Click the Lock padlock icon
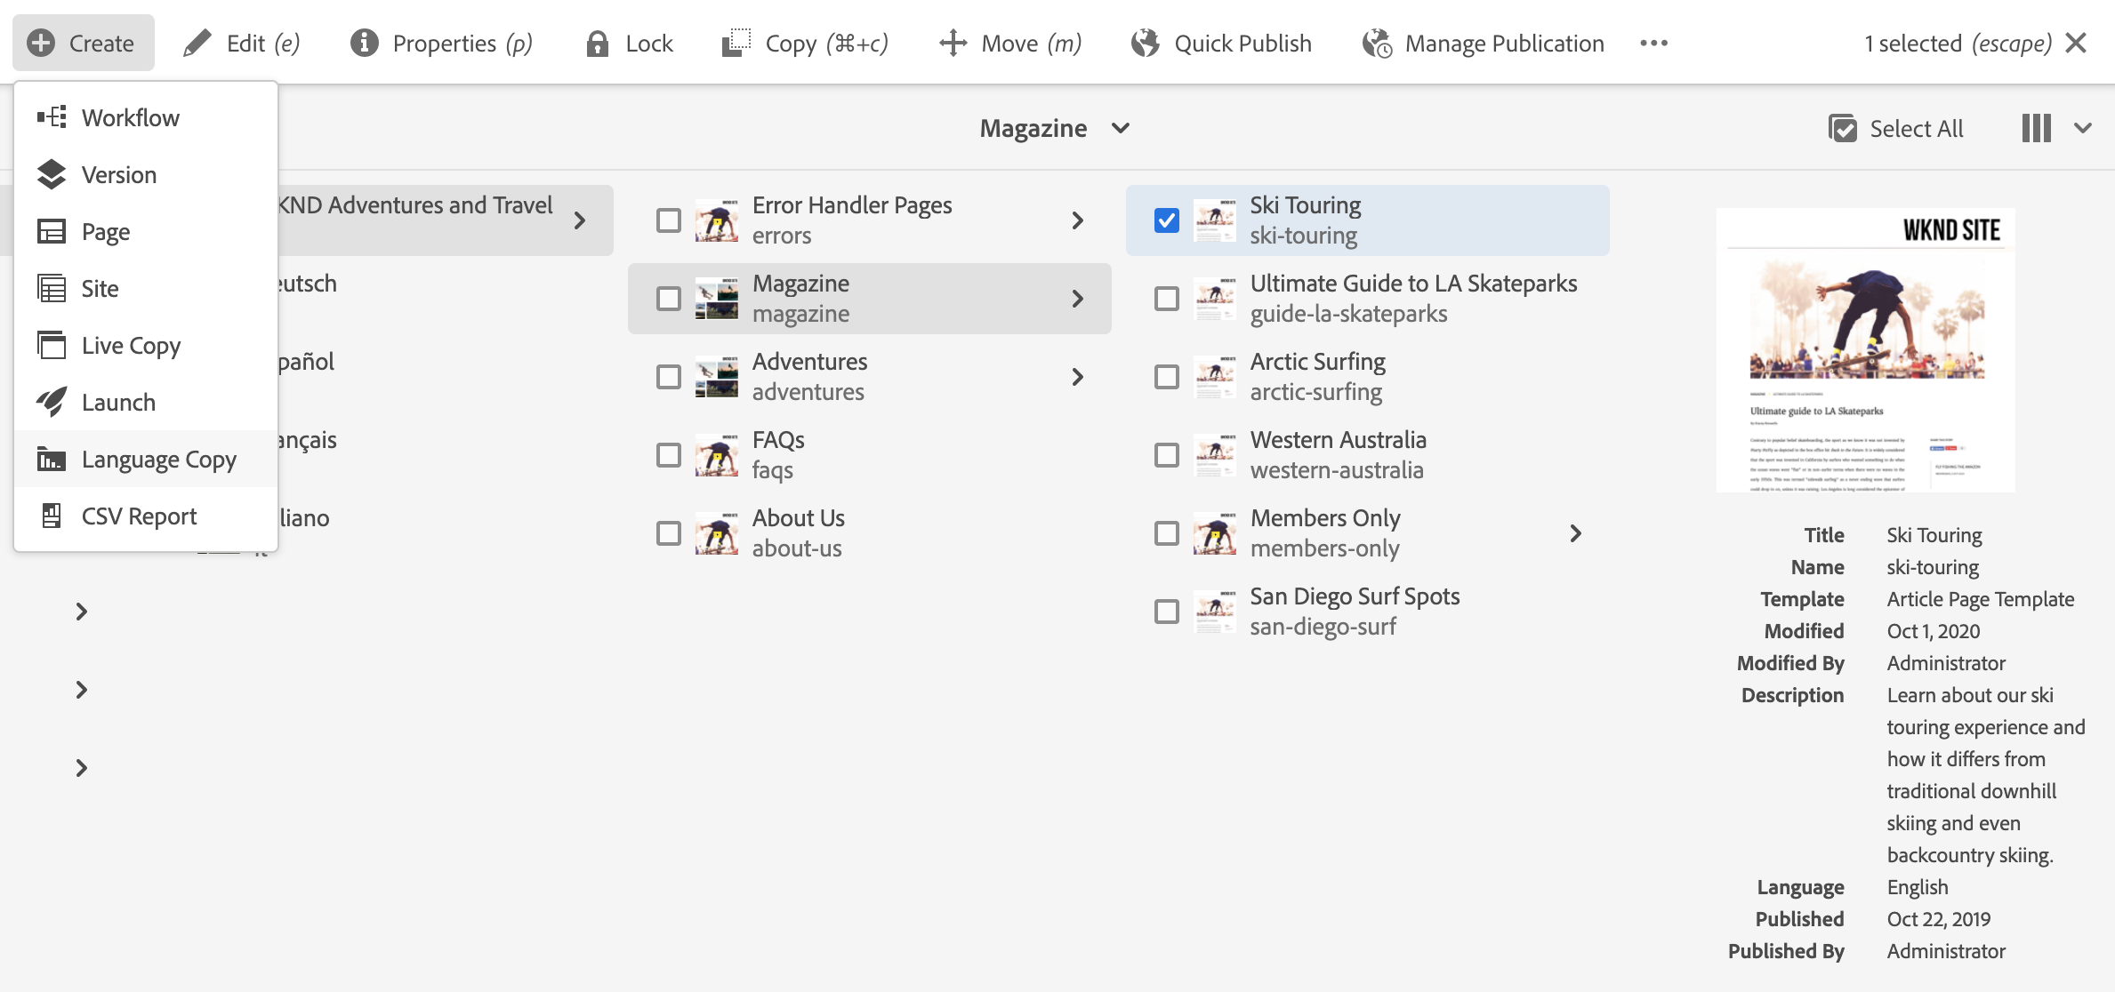This screenshot has height=992, width=2115. (597, 44)
